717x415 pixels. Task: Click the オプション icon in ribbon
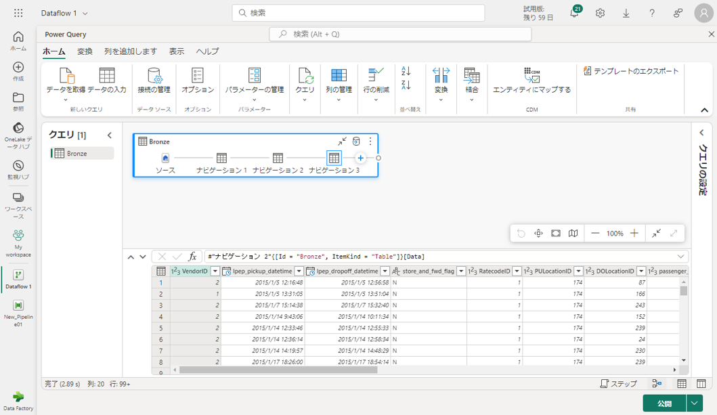(198, 76)
